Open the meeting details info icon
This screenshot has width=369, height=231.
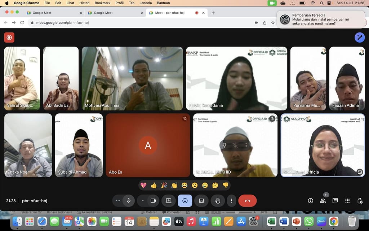[x=310, y=201]
